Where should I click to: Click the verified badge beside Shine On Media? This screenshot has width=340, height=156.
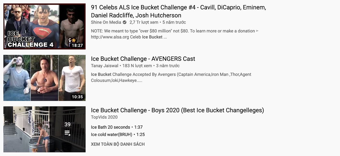click(124, 22)
